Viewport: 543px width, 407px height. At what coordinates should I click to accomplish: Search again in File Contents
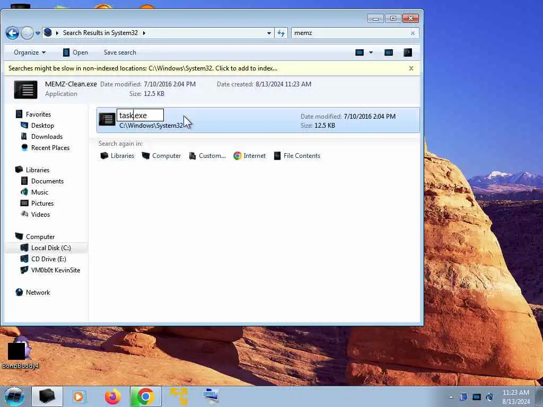297,156
